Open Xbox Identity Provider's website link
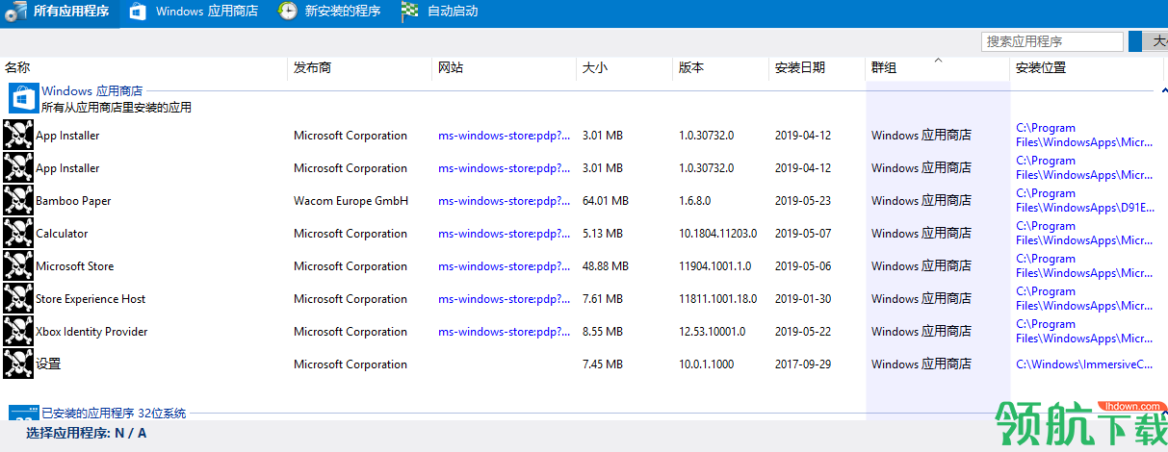The height and width of the screenshot is (452, 1168). pyautogui.click(x=504, y=332)
